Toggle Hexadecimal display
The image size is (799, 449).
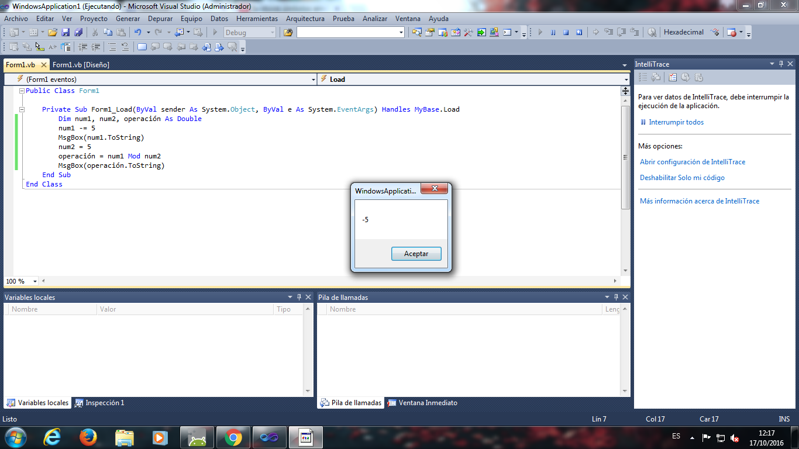point(684,32)
